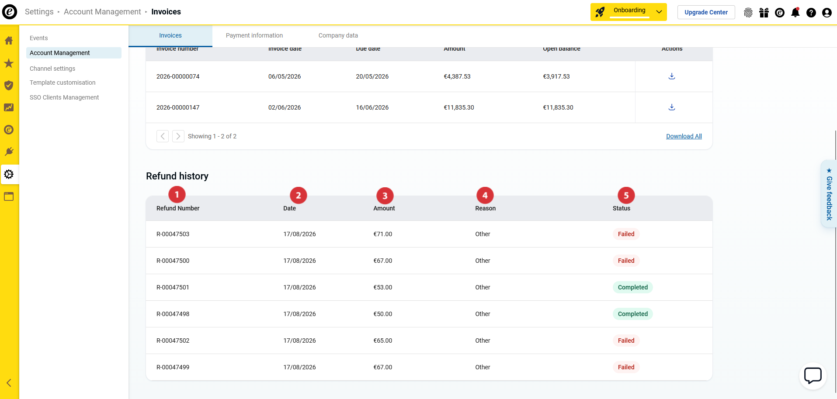
Task: Open the chat bubble widget
Action: [813, 375]
